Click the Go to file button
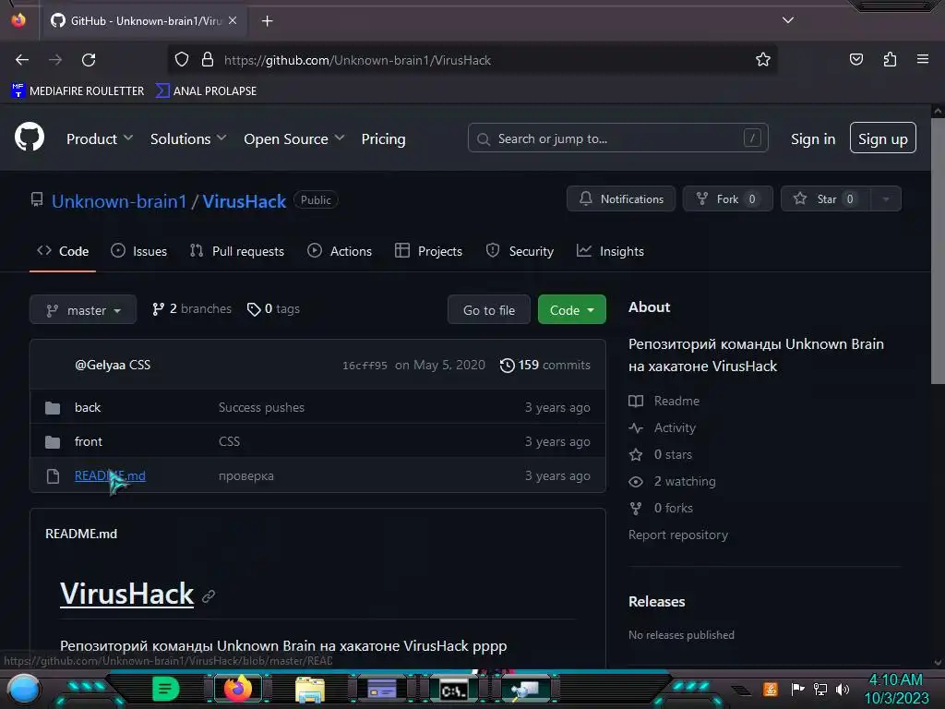The width and height of the screenshot is (945, 709). click(489, 310)
